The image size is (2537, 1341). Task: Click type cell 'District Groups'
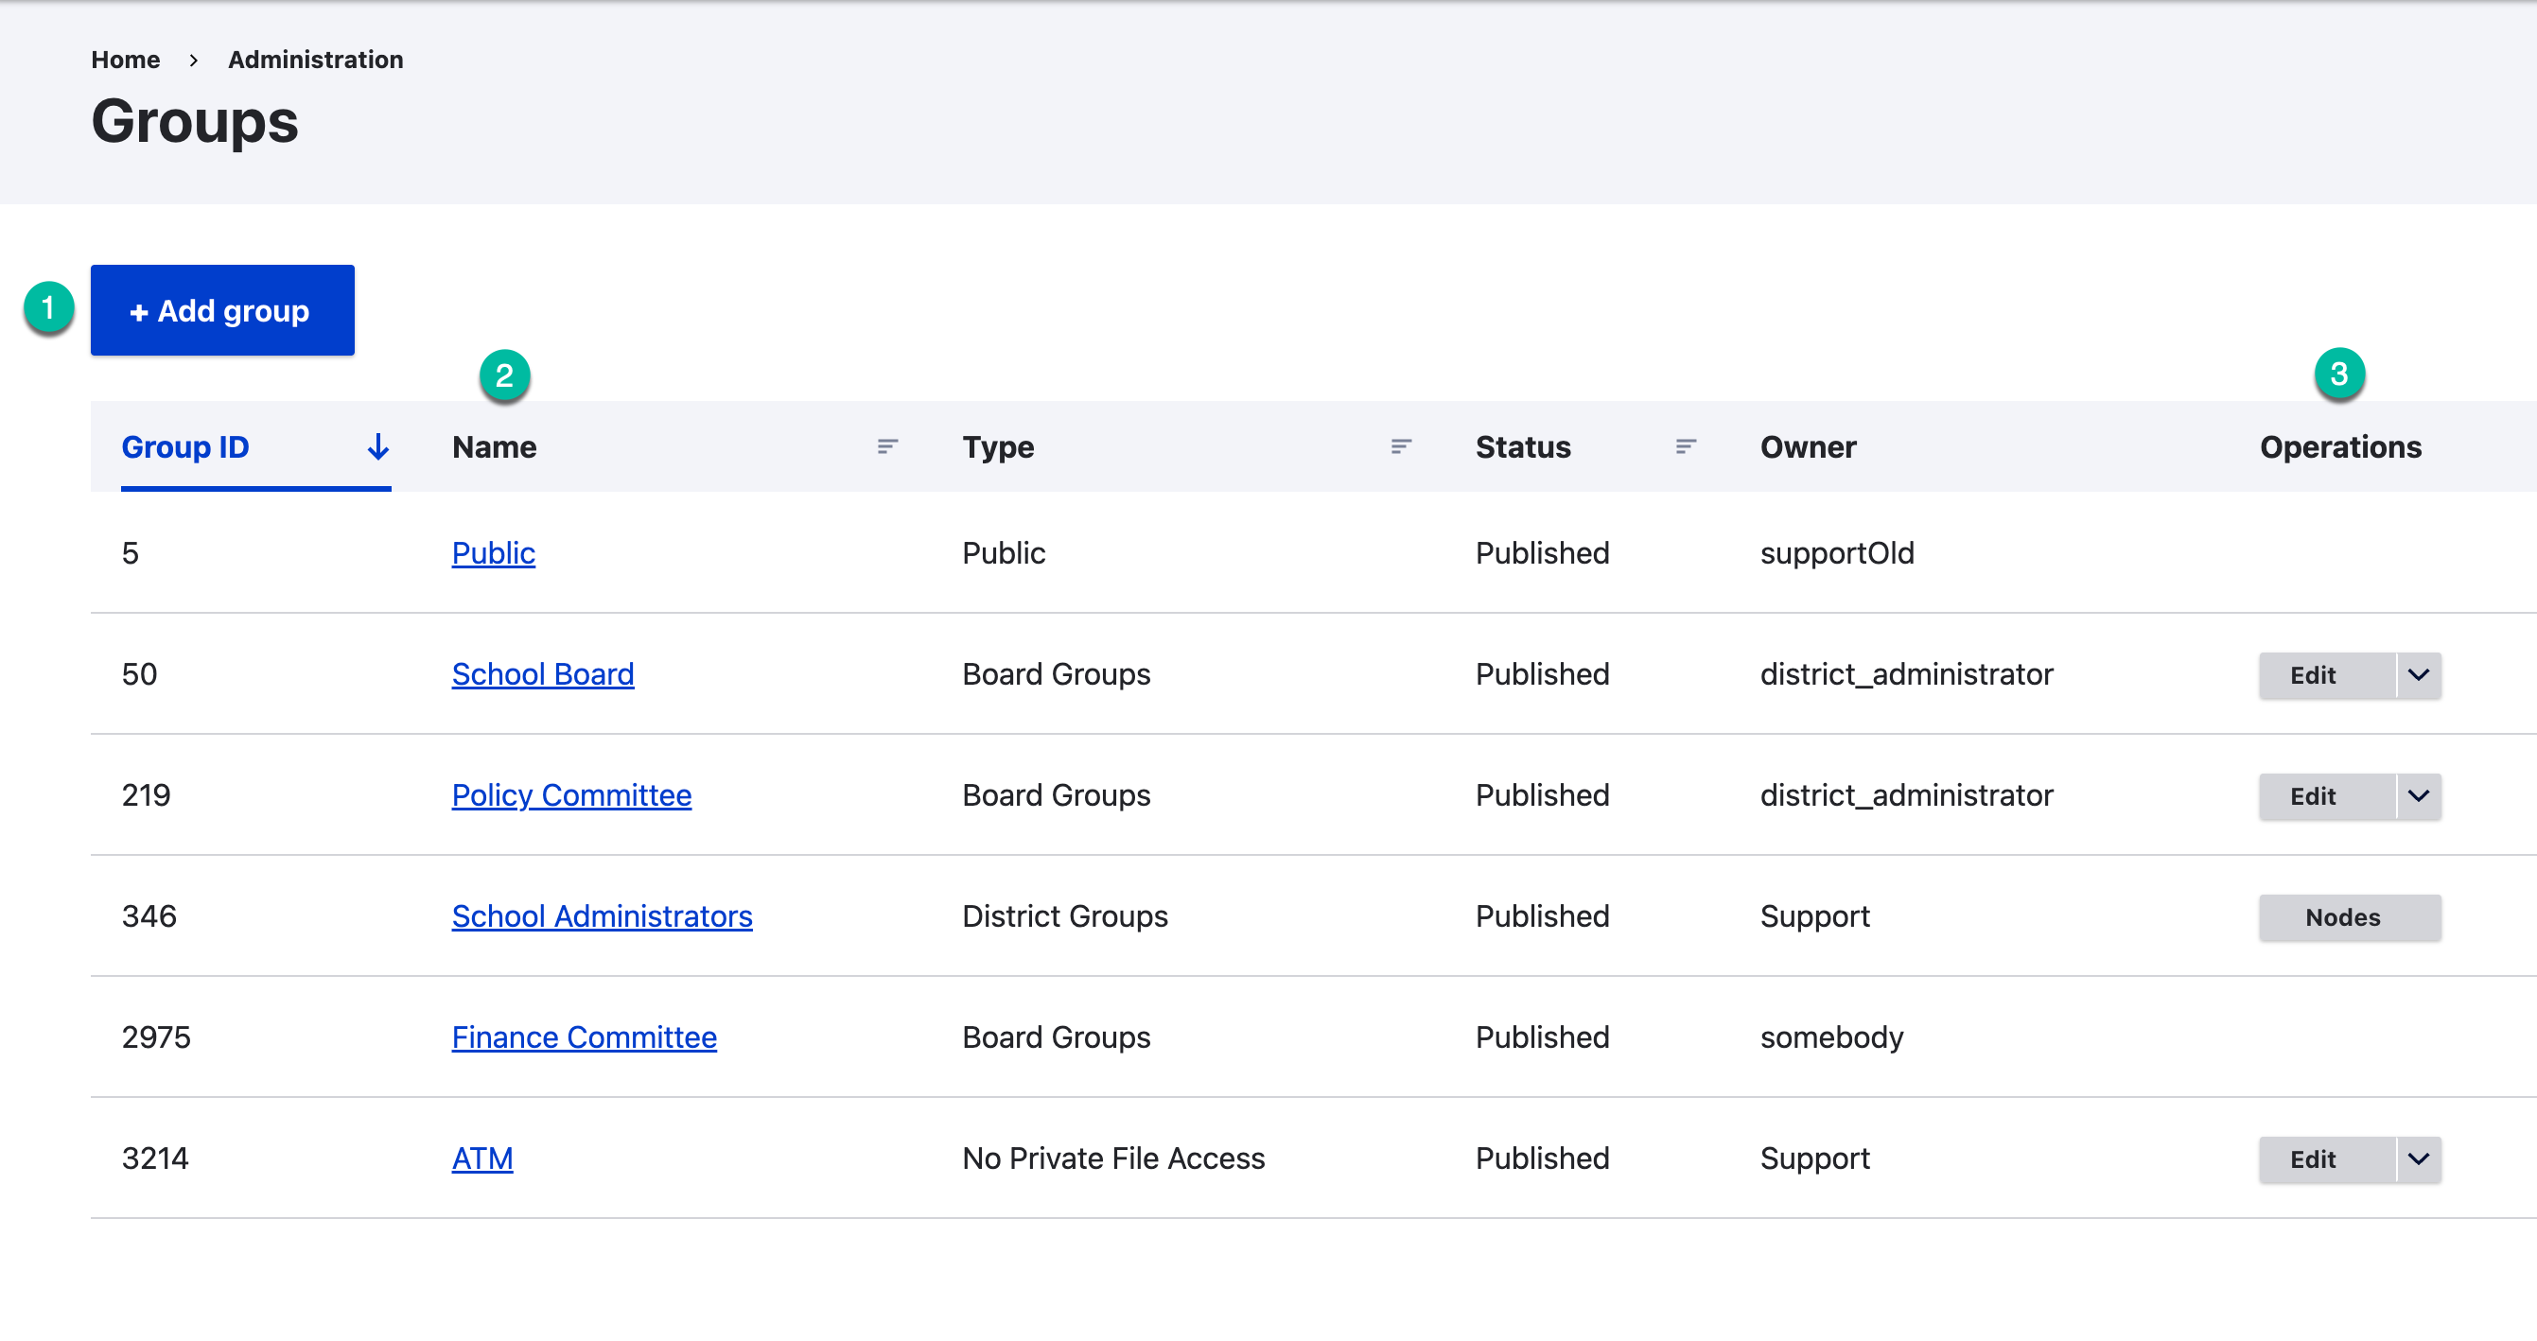(x=1064, y=915)
